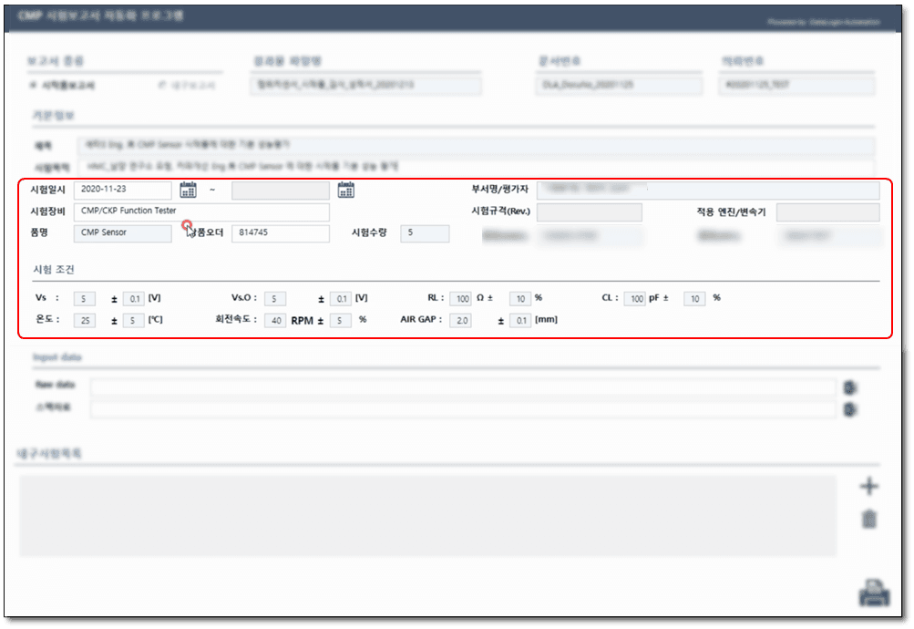Click the 시험일시 label

[x=47, y=190]
